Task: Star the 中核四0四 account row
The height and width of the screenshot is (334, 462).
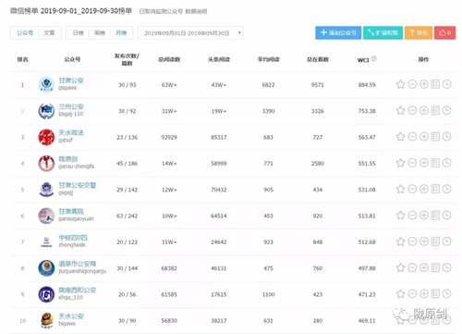Action: pos(400,241)
